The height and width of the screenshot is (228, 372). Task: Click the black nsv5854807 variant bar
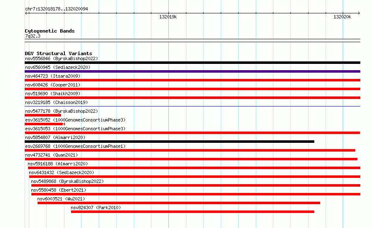(169, 142)
